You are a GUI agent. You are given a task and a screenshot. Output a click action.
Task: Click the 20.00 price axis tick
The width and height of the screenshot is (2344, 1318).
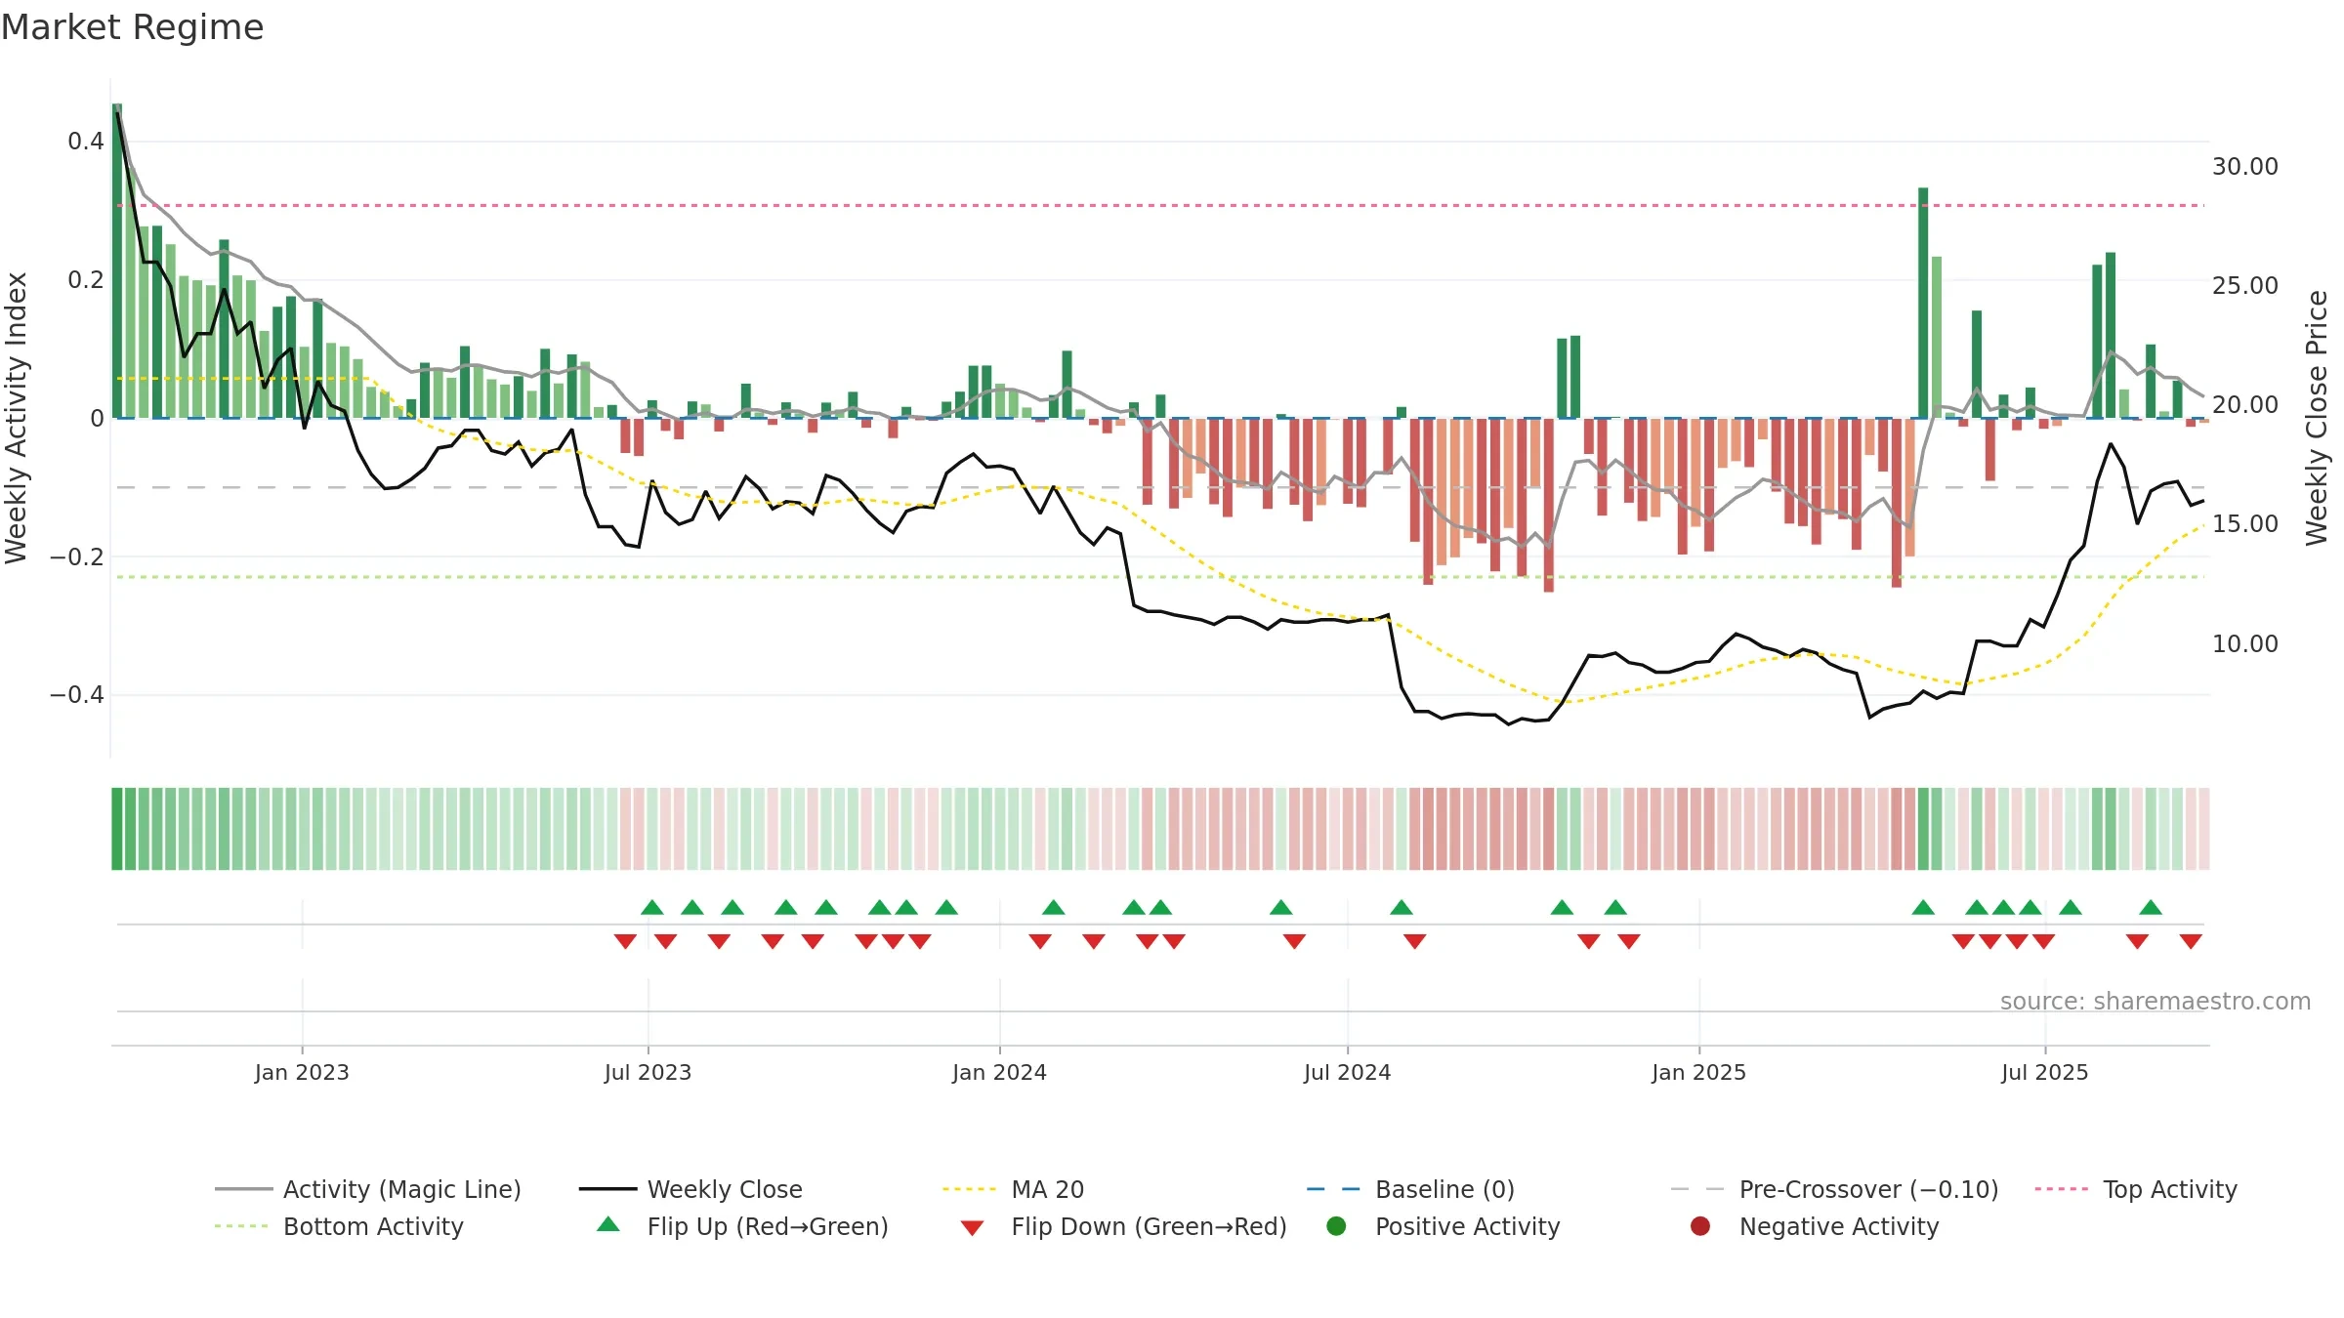[x=2245, y=405]
